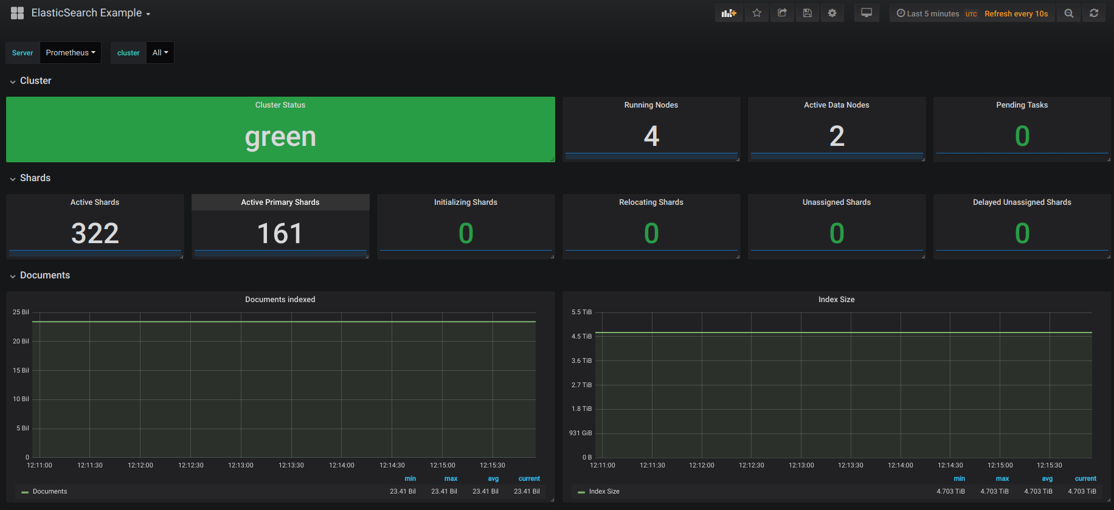Save the dashboard with disk icon
The height and width of the screenshot is (510, 1114).
point(808,13)
